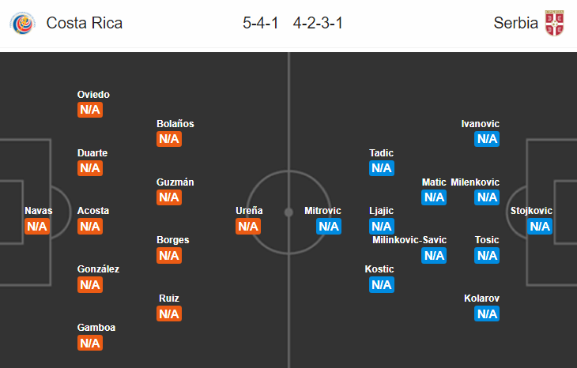
Task: Select player Tadic on the pitch
Action: (x=381, y=153)
